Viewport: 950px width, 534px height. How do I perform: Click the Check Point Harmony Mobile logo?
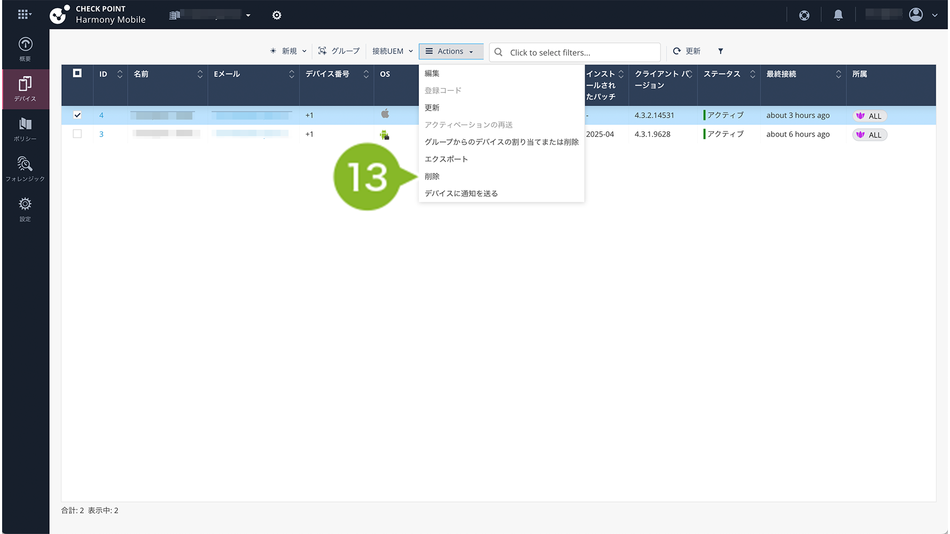pyautogui.click(x=98, y=14)
